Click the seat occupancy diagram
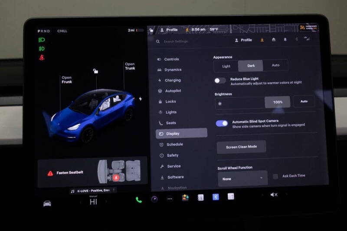 (119, 171)
